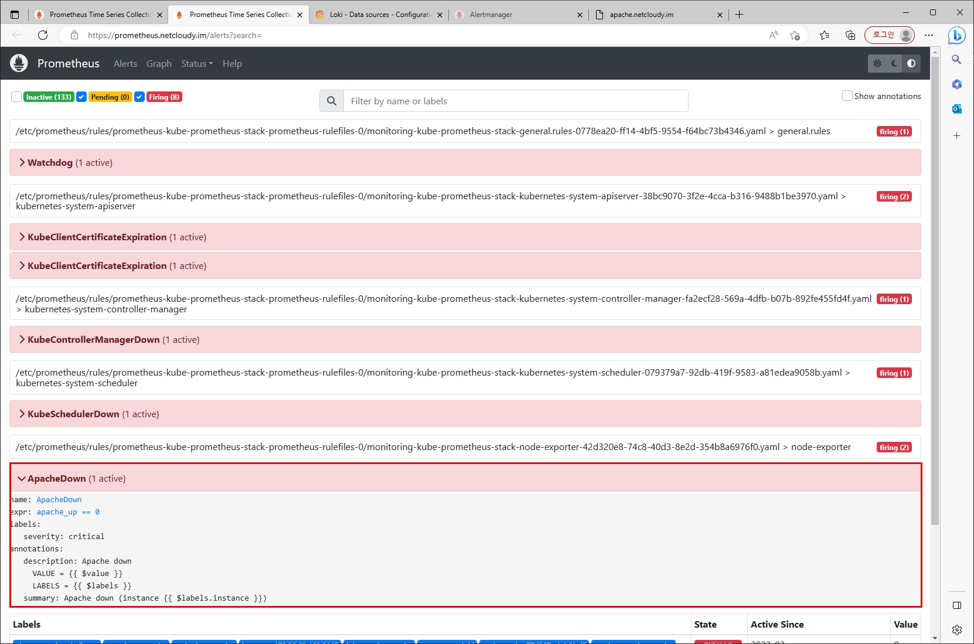Click the browser address bar URL
Image resolution: width=974 pixels, height=644 pixels.
coord(175,35)
